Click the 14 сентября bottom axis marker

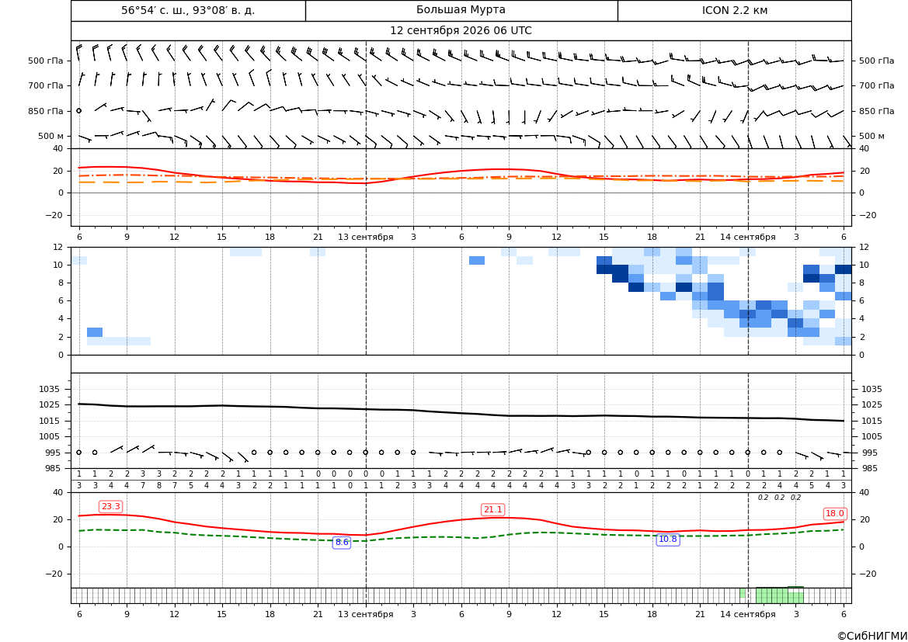click(747, 614)
